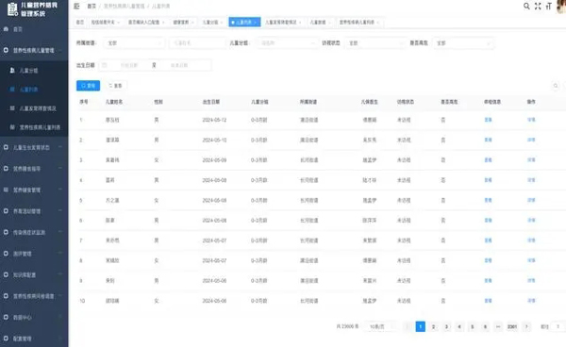Click the round search-toggle icon above the table
The image size is (566, 347).
(x=556, y=86)
